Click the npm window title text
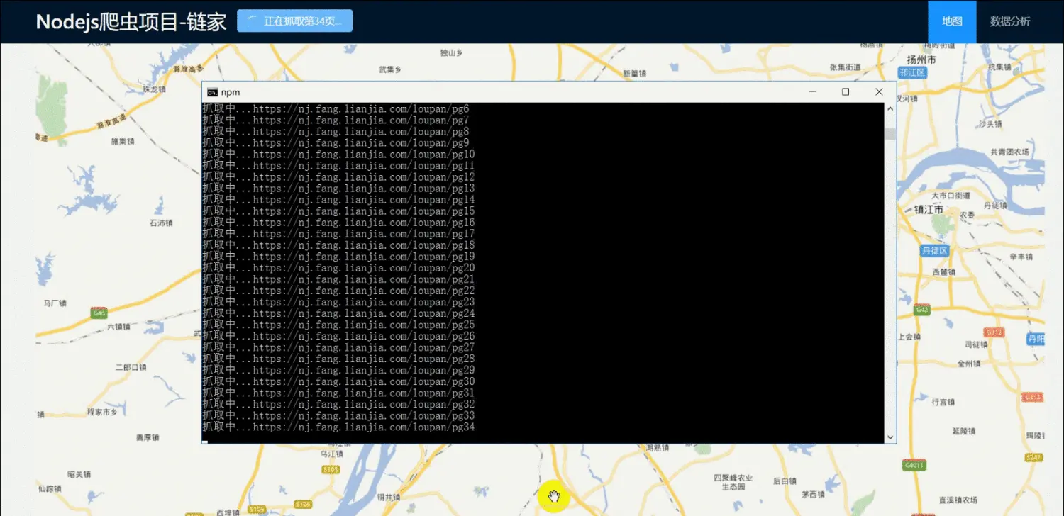 (x=231, y=92)
